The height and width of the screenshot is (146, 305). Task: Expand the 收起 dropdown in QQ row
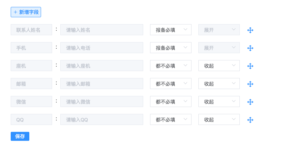219,119
